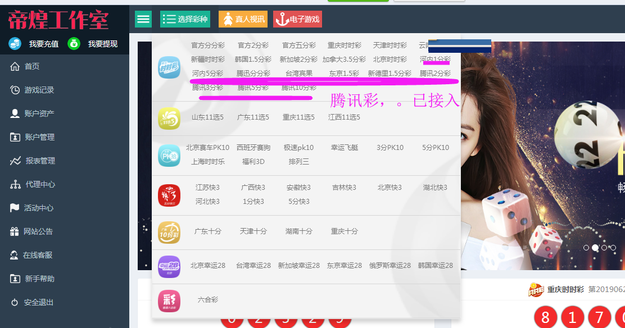
Task: Click the blue 时时彩 category icon
Action: coord(169,67)
